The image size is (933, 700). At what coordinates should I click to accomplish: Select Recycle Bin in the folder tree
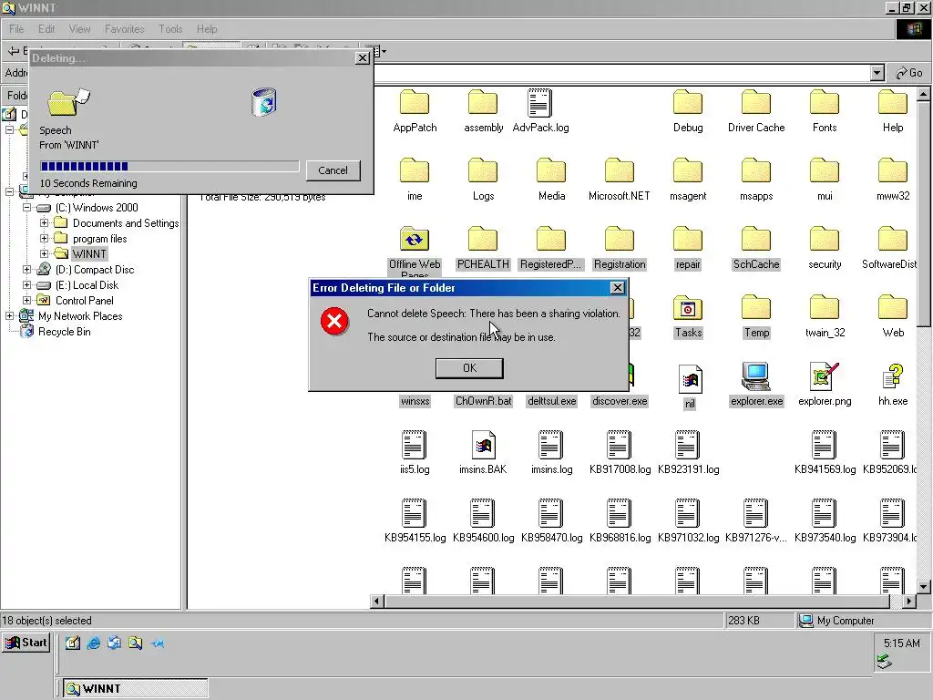click(x=65, y=332)
